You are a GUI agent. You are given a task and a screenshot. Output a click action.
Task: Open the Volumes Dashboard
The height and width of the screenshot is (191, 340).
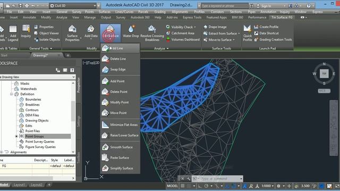(183, 40)
